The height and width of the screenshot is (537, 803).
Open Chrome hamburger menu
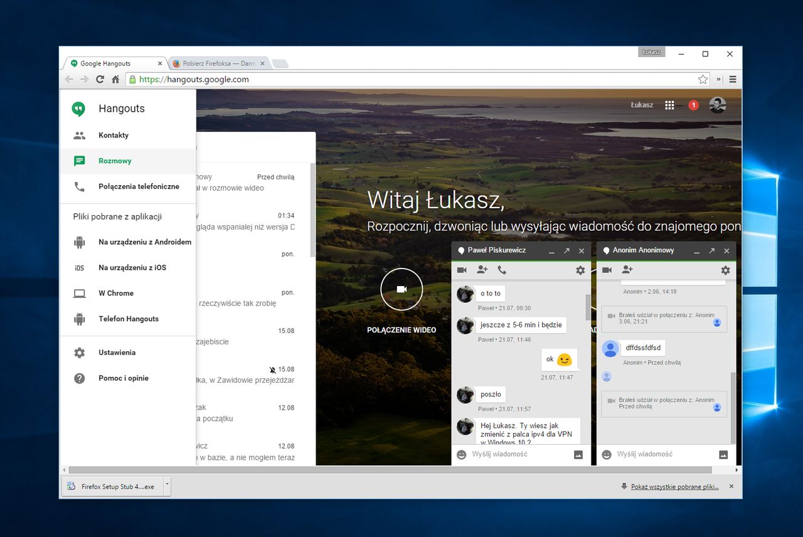point(733,79)
